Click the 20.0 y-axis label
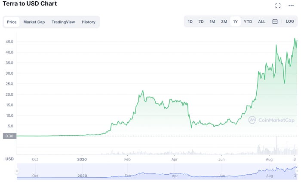 tap(9, 94)
